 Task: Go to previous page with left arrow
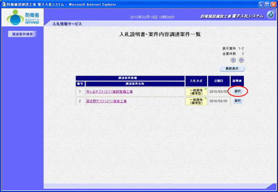point(233,60)
